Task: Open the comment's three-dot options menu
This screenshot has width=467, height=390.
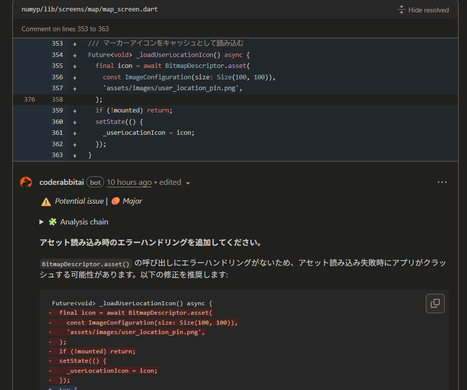Action: click(442, 182)
